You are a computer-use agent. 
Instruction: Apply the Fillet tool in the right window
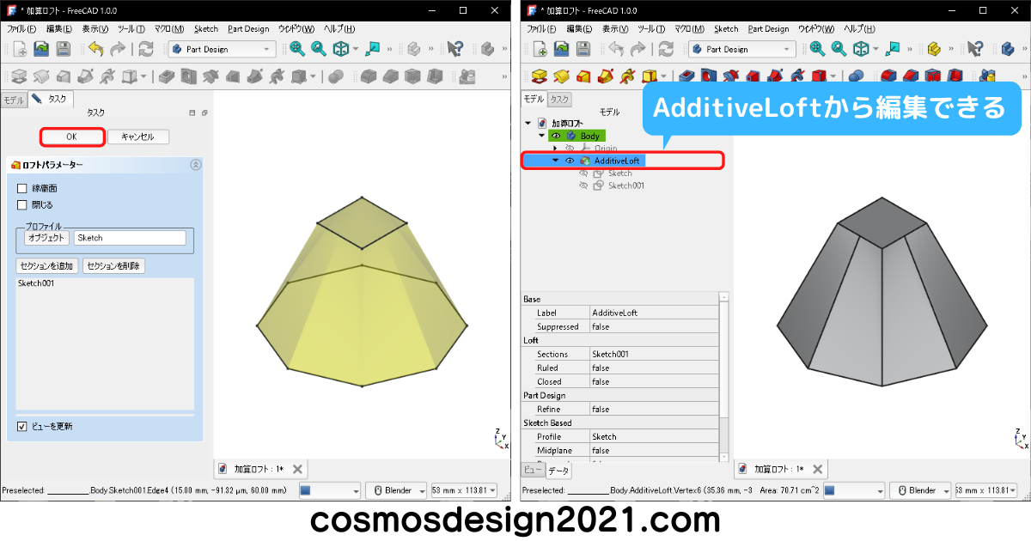[890, 76]
